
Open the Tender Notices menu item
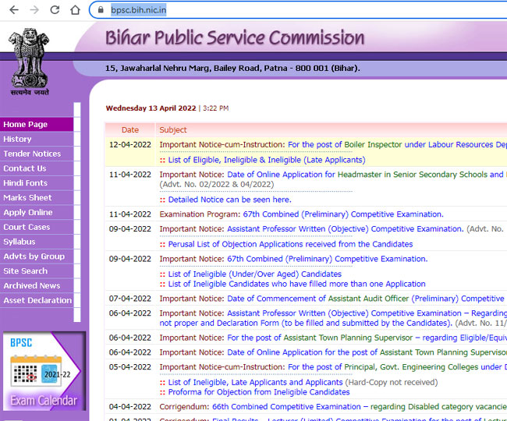[x=32, y=154]
